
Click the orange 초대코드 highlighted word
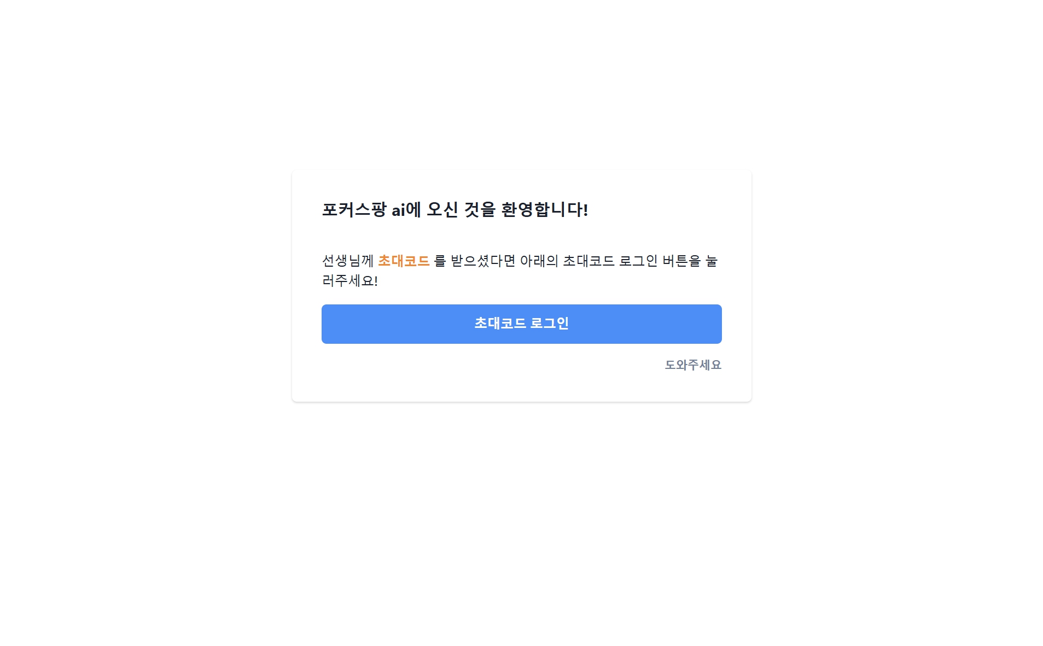pos(404,261)
